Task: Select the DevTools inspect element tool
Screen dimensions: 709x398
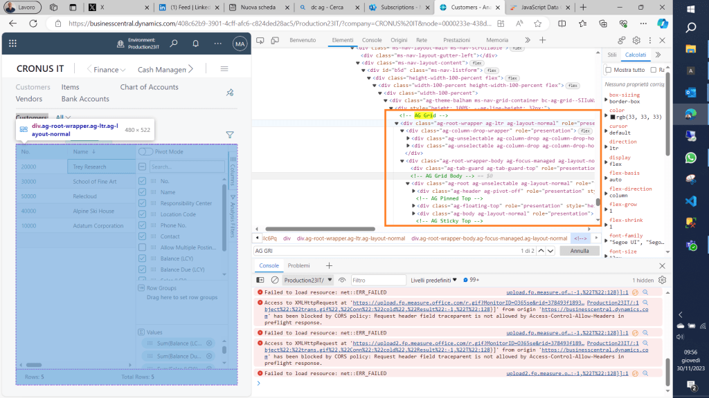Action: [261, 40]
